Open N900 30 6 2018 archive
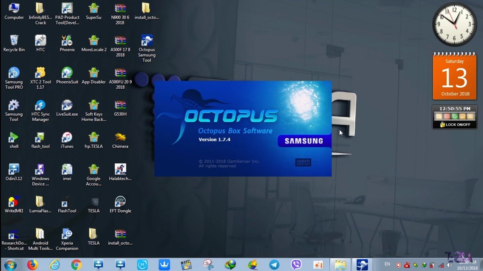483x271 pixels. pos(120,13)
